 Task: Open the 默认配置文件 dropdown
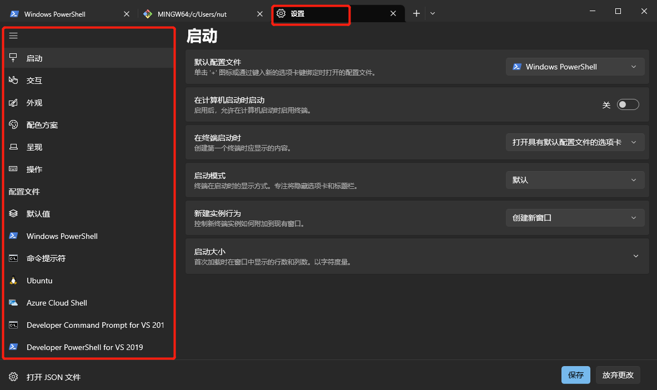point(575,67)
